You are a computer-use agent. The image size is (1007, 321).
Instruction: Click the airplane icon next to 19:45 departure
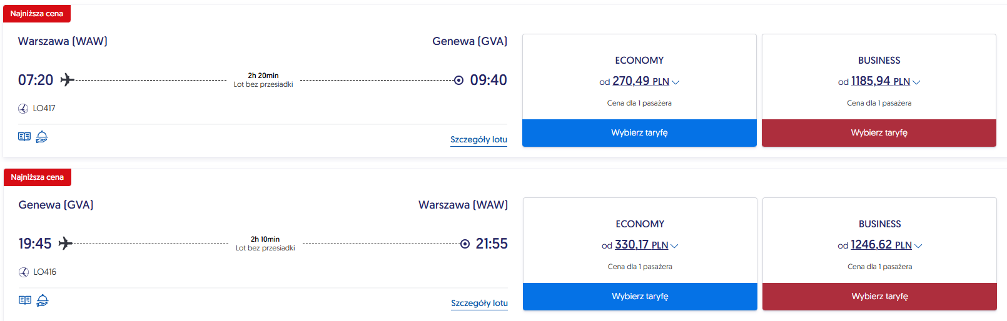[x=66, y=244]
